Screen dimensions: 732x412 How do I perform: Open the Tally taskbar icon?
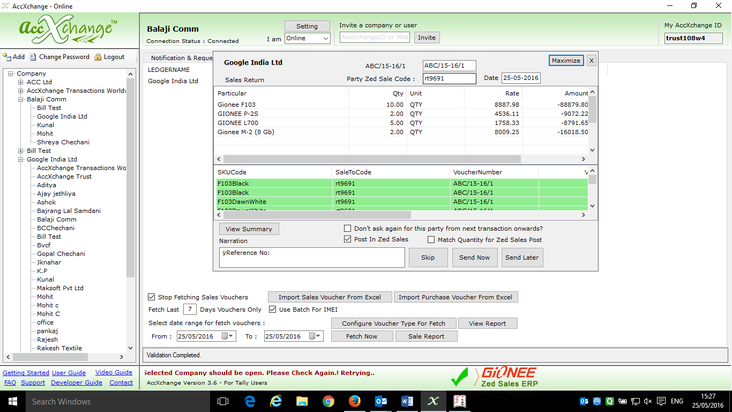point(460,401)
